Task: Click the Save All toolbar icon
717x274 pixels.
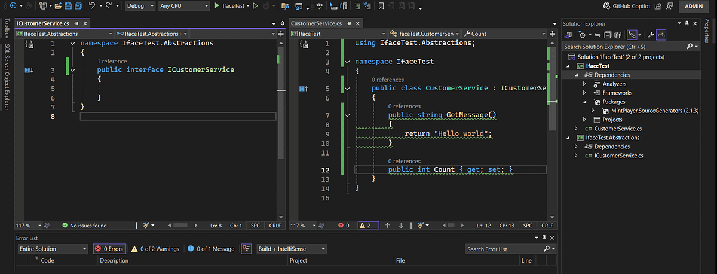Action: click(x=78, y=6)
